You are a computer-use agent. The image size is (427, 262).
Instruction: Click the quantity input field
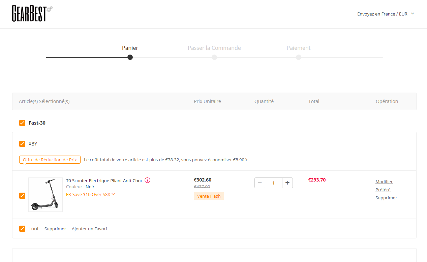[273, 183]
